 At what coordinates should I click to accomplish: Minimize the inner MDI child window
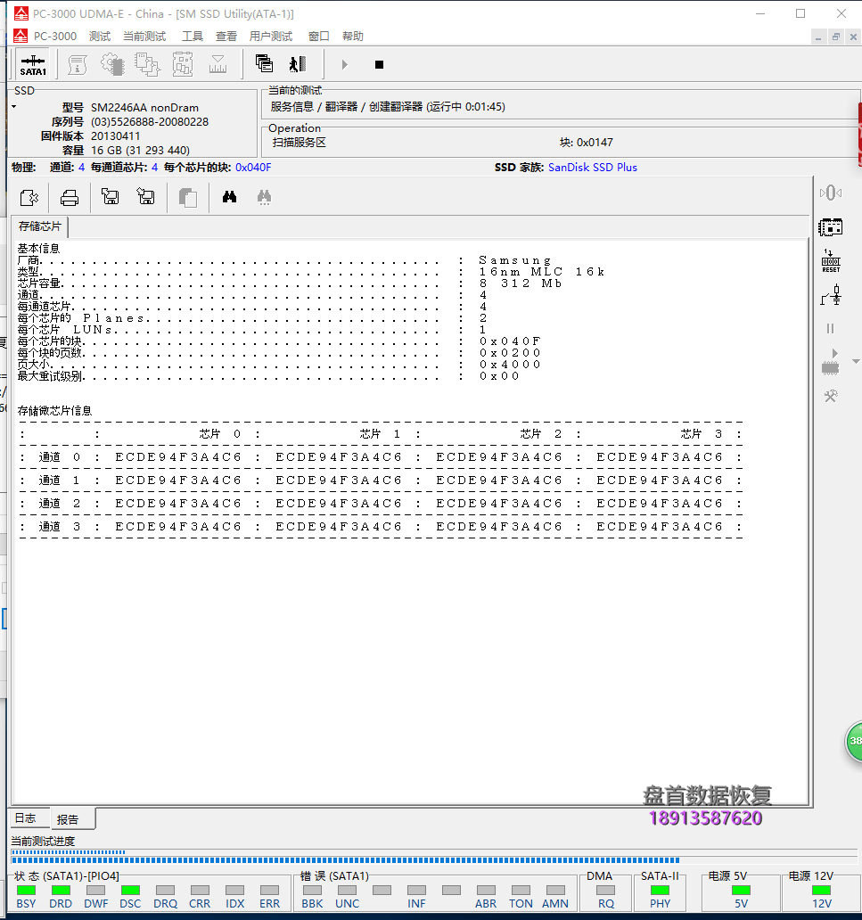(818, 37)
